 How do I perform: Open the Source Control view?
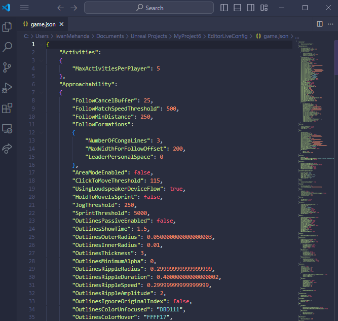8,67
